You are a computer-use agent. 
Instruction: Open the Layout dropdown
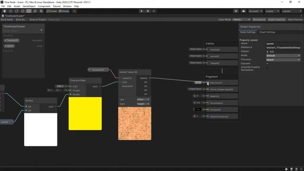(x=292, y=11)
